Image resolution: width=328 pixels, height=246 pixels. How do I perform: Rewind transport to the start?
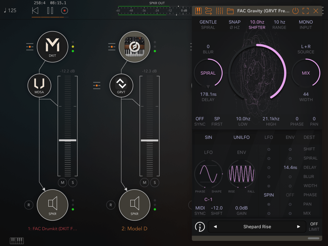pos(35,11)
